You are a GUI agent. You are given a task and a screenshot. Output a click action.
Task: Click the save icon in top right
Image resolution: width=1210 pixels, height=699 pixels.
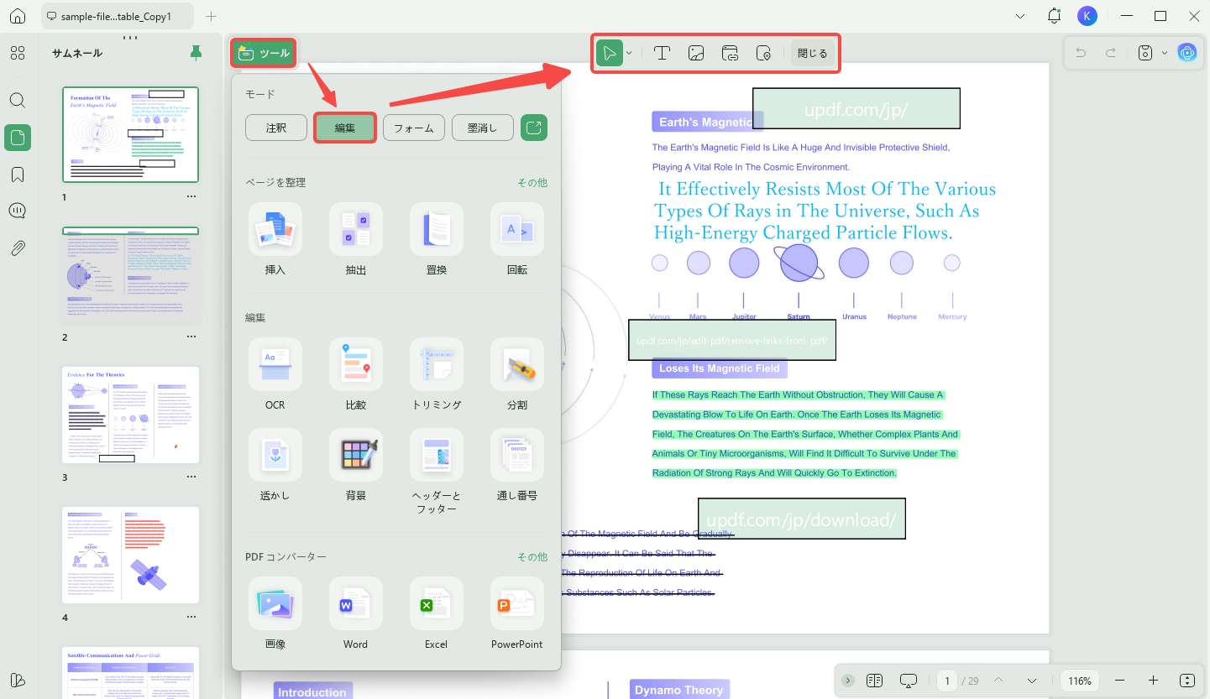[x=1145, y=53]
